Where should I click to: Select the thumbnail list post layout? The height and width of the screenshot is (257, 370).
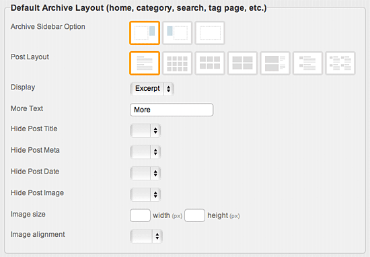(307, 63)
